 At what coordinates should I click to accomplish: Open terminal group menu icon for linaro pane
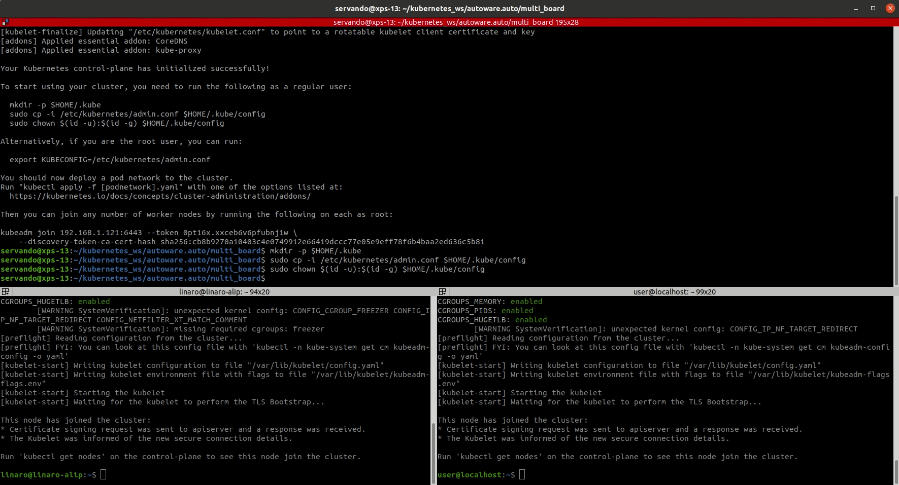pyautogui.click(x=5, y=292)
